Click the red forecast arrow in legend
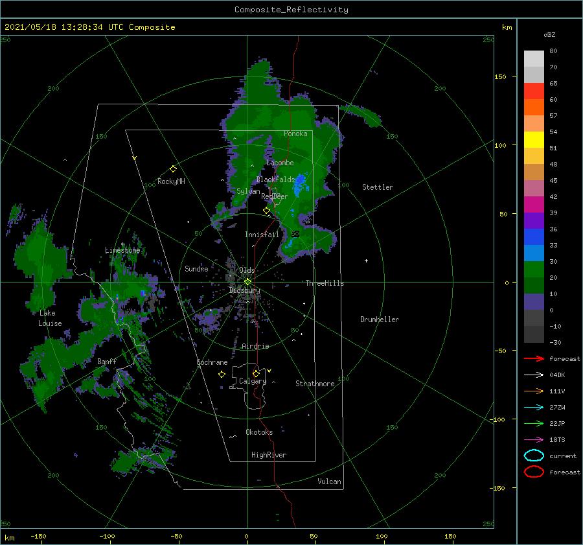 534,358
